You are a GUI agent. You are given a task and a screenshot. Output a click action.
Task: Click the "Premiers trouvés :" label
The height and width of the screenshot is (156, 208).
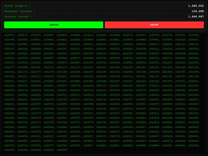click(20, 11)
